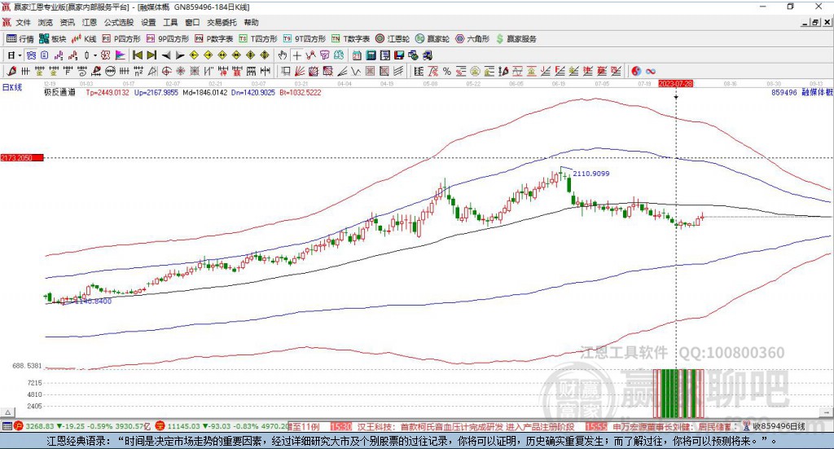Open the 江恩 menu
This screenshot has width=834, height=449.
point(90,22)
